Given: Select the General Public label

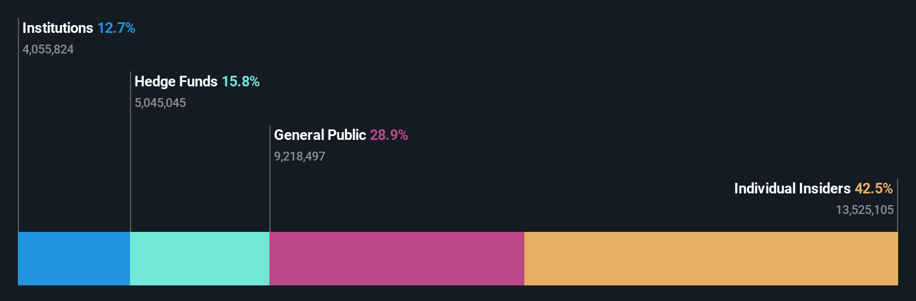Looking at the screenshot, I should [320, 135].
